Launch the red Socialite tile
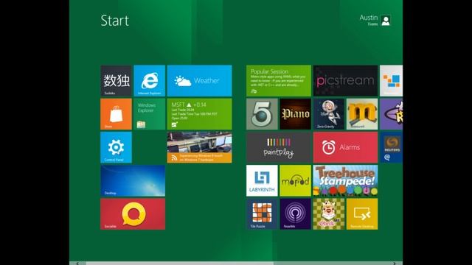The height and width of the screenshot is (265, 472). (133, 214)
